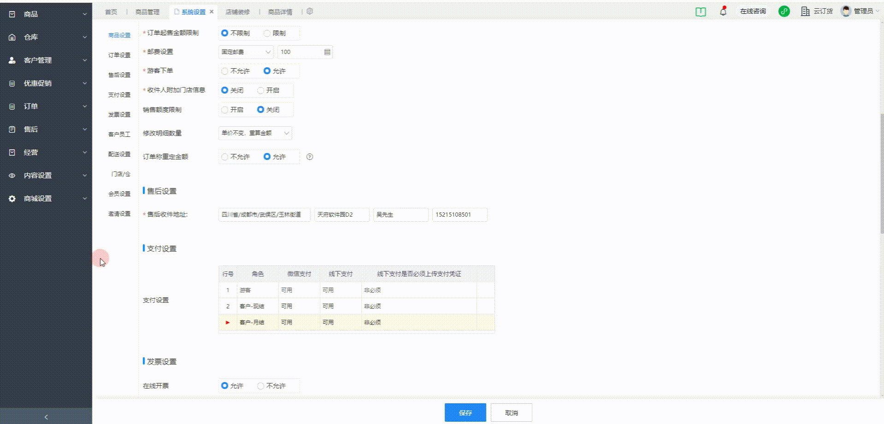
Task: Click the 云订货 building icon
Action: (x=805, y=12)
